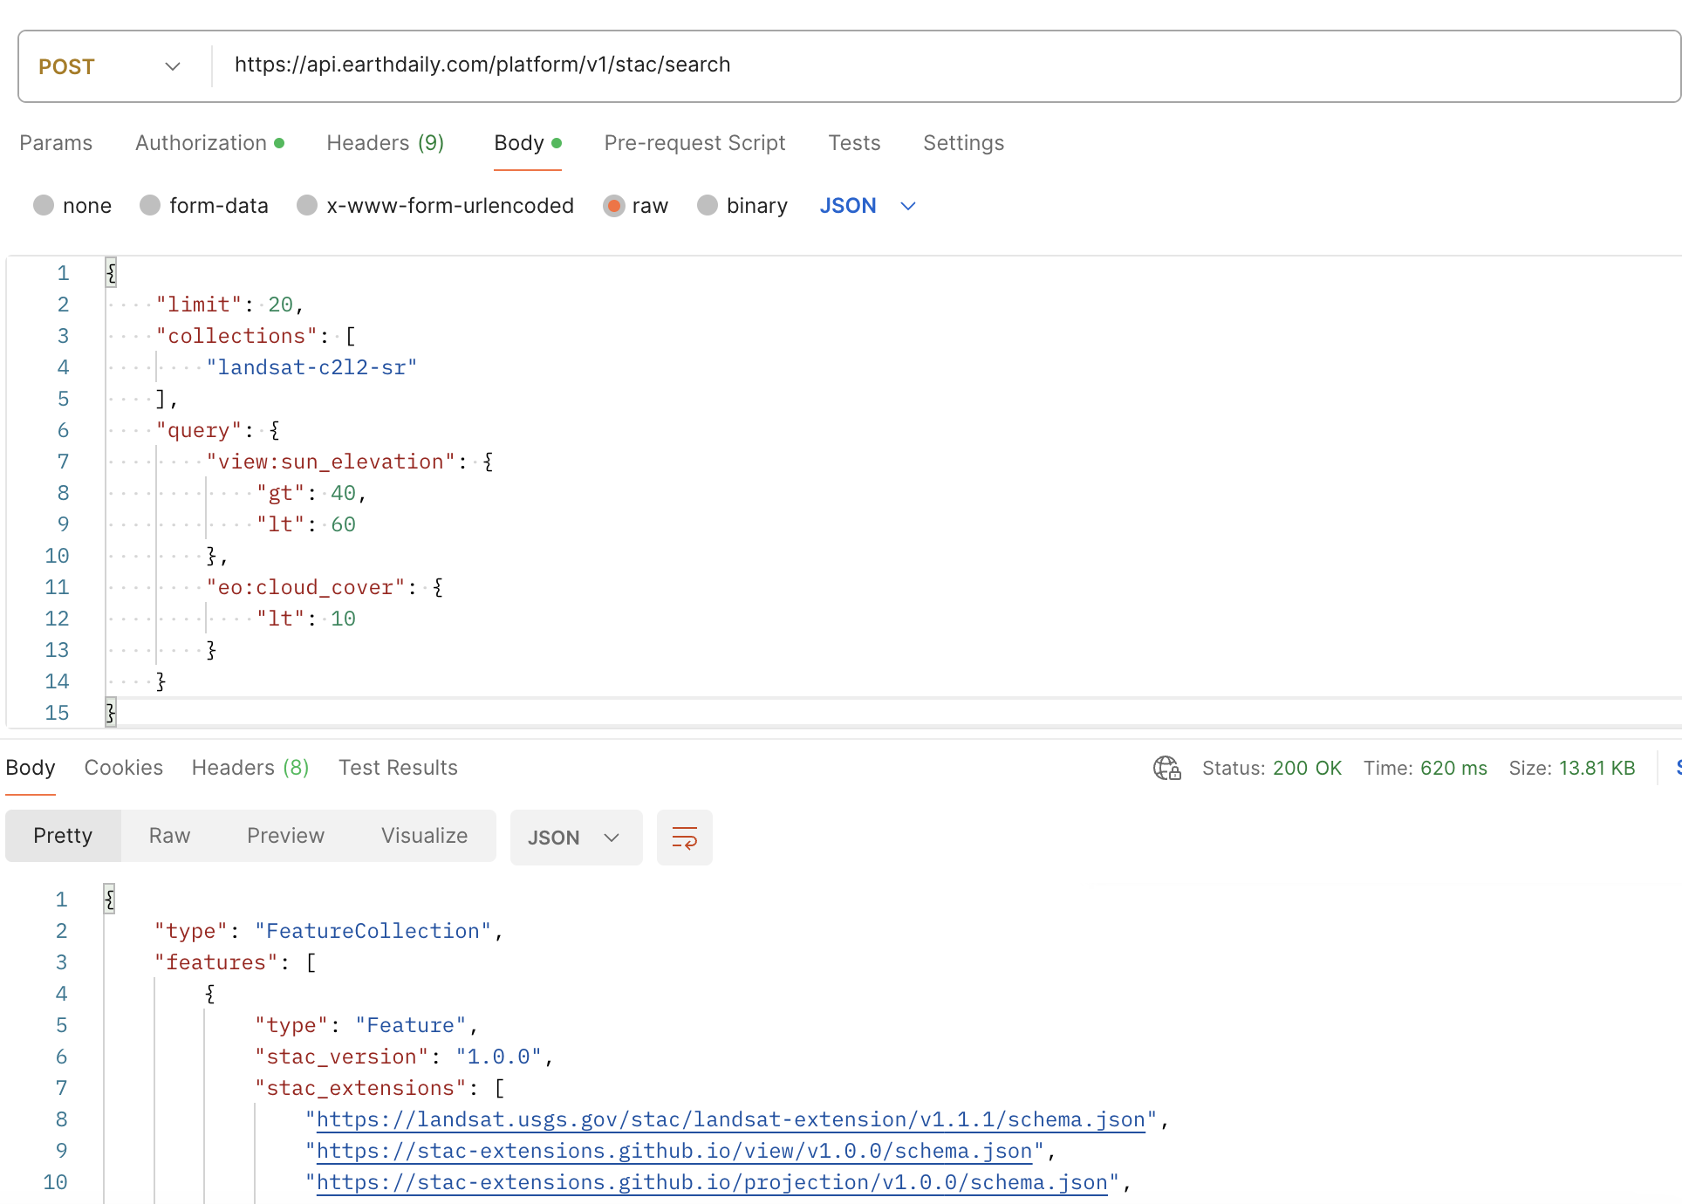
Task: Click the "eo:cloud_cover" key in editor
Action: point(305,587)
